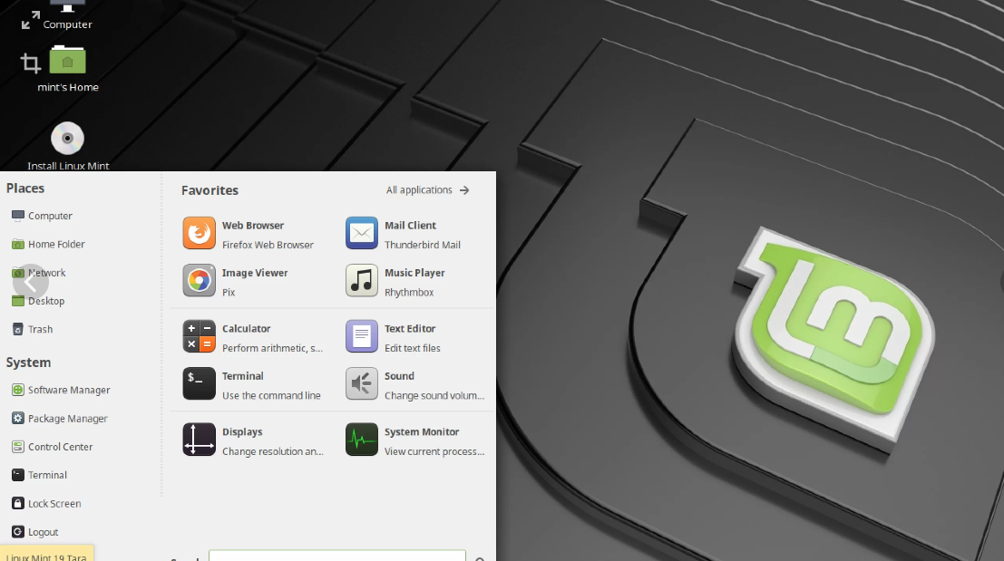Show All applications list
Image resolution: width=1004 pixels, height=561 pixels.
click(x=428, y=190)
